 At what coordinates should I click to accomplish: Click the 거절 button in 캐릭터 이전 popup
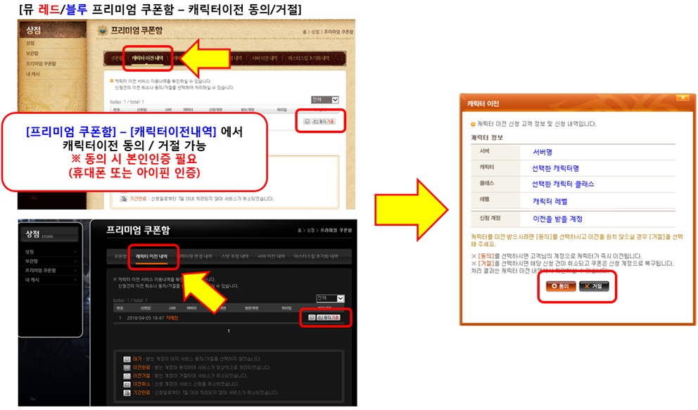pos(594,286)
